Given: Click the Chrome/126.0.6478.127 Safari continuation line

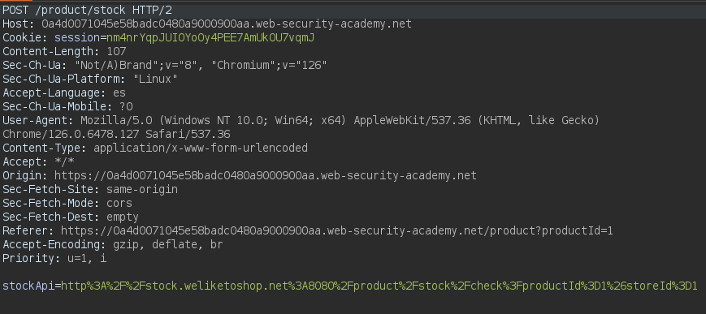Looking at the screenshot, I should [116, 134].
